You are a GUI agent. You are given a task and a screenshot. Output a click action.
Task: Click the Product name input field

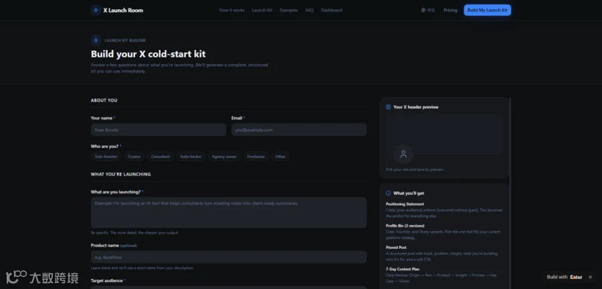(x=229, y=257)
